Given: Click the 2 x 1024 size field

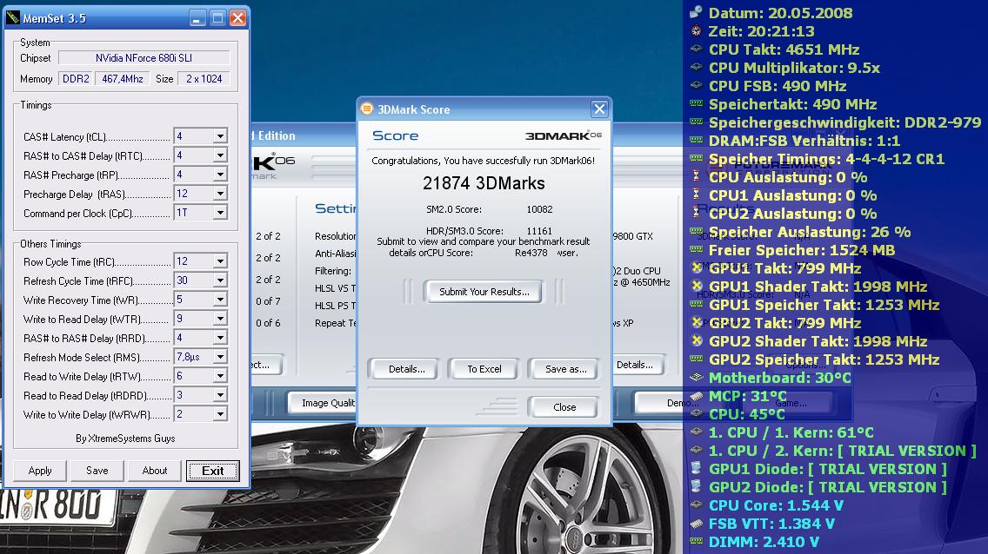Looking at the screenshot, I should point(204,79).
